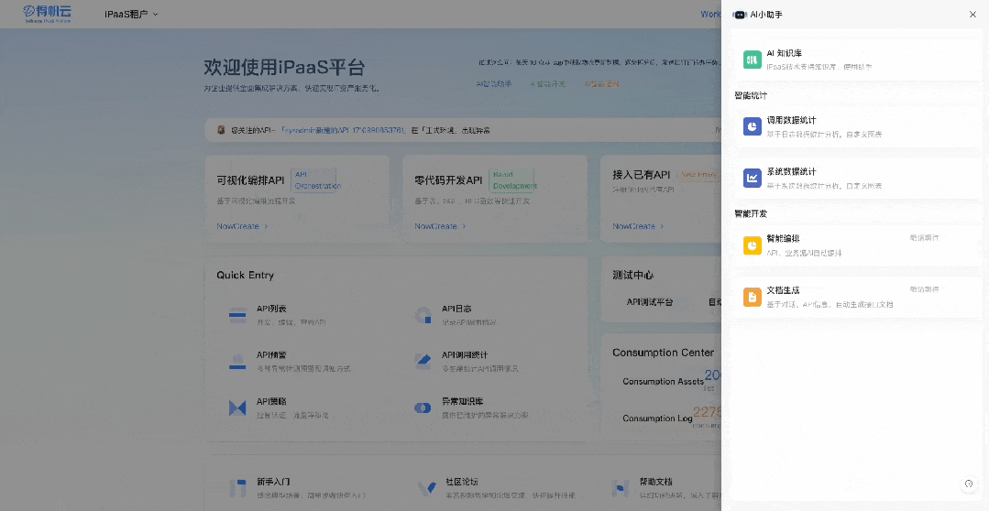The height and width of the screenshot is (511, 989).
Task: Click the Consumption Center heading
Action: (663, 353)
